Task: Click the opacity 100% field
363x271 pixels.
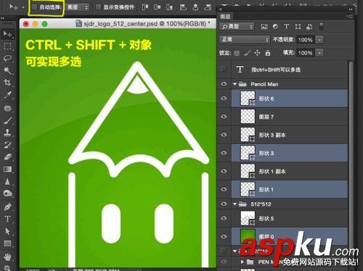Action: [306, 40]
